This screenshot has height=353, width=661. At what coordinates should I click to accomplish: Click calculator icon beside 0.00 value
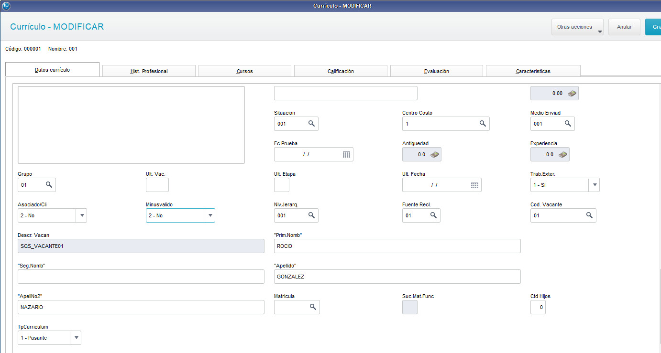click(x=572, y=93)
